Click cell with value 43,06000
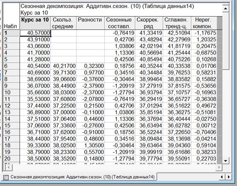This screenshot has width=237, height=186. click(x=35, y=46)
